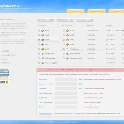Click the Ввод денег button
124x124 pixels.
tap(85, 20)
